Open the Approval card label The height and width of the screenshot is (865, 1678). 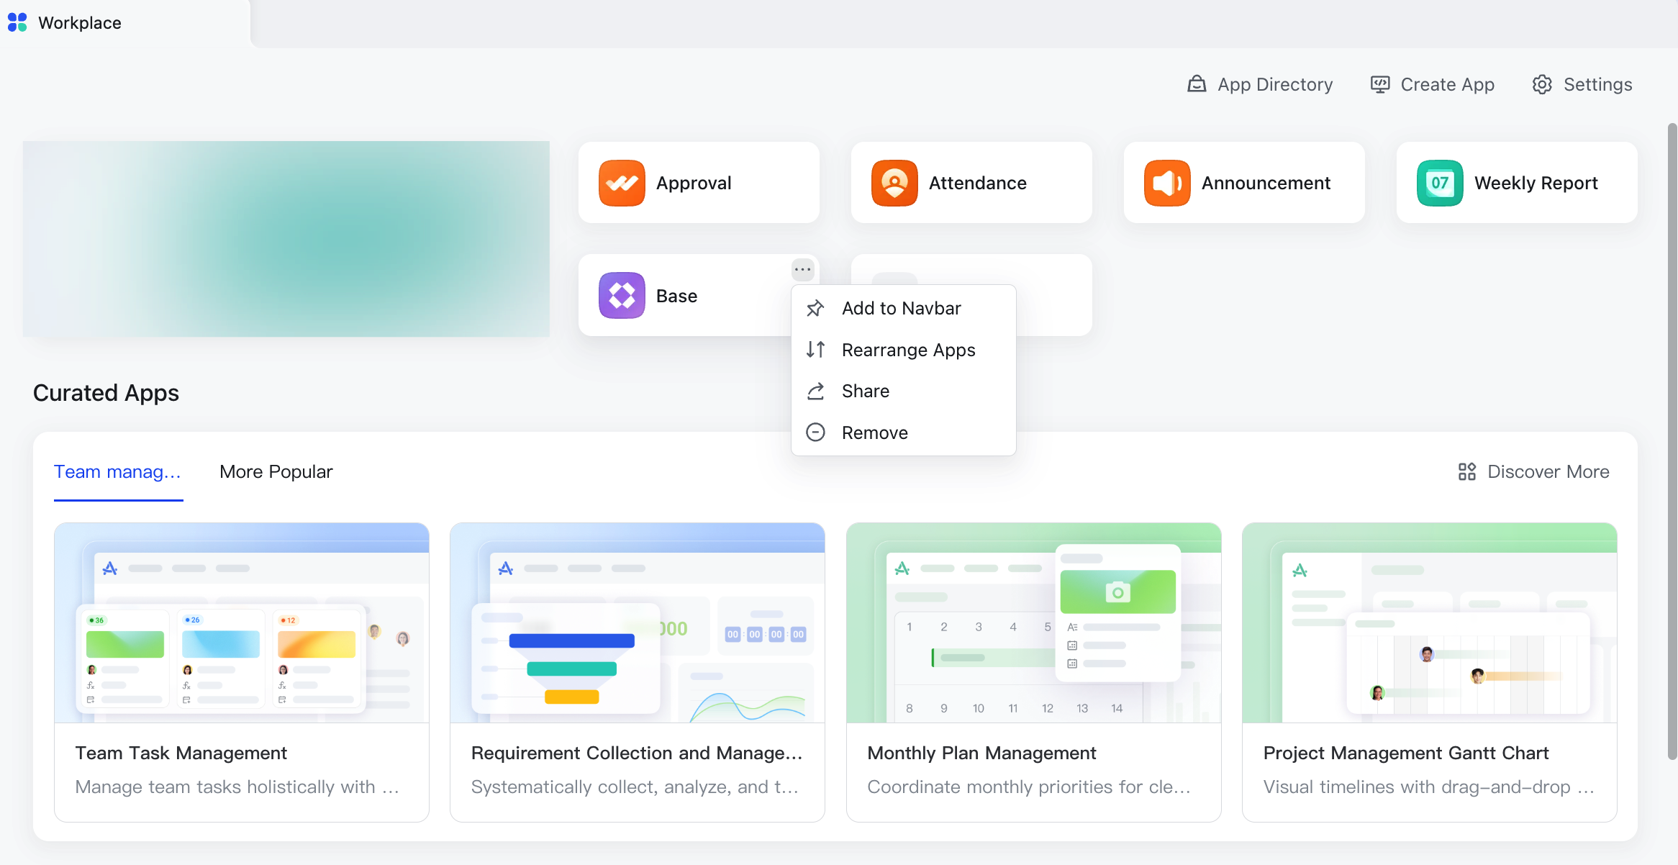(x=694, y=183)
